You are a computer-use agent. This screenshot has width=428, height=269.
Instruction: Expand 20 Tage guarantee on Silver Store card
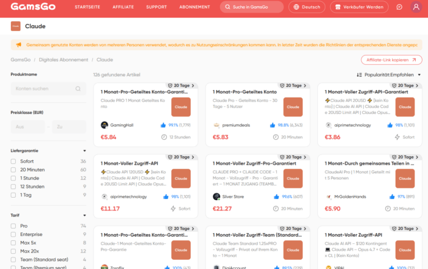click(x=293, y=157)
